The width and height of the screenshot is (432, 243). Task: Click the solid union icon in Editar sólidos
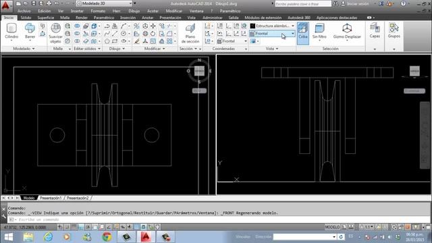coord(77,26)
